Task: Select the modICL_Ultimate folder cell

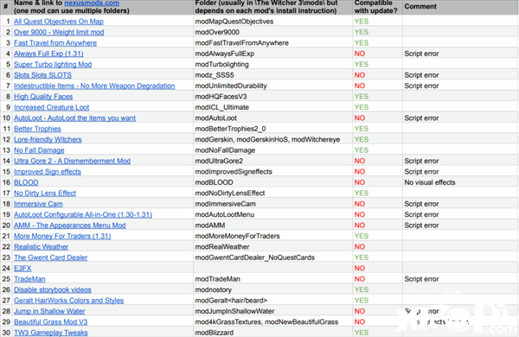Action: (x=273, y=107)
